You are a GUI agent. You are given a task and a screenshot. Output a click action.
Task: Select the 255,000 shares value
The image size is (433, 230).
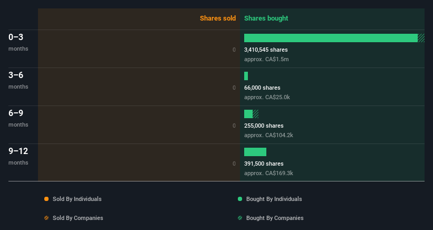pyautogui.click(x=264, y=126)
